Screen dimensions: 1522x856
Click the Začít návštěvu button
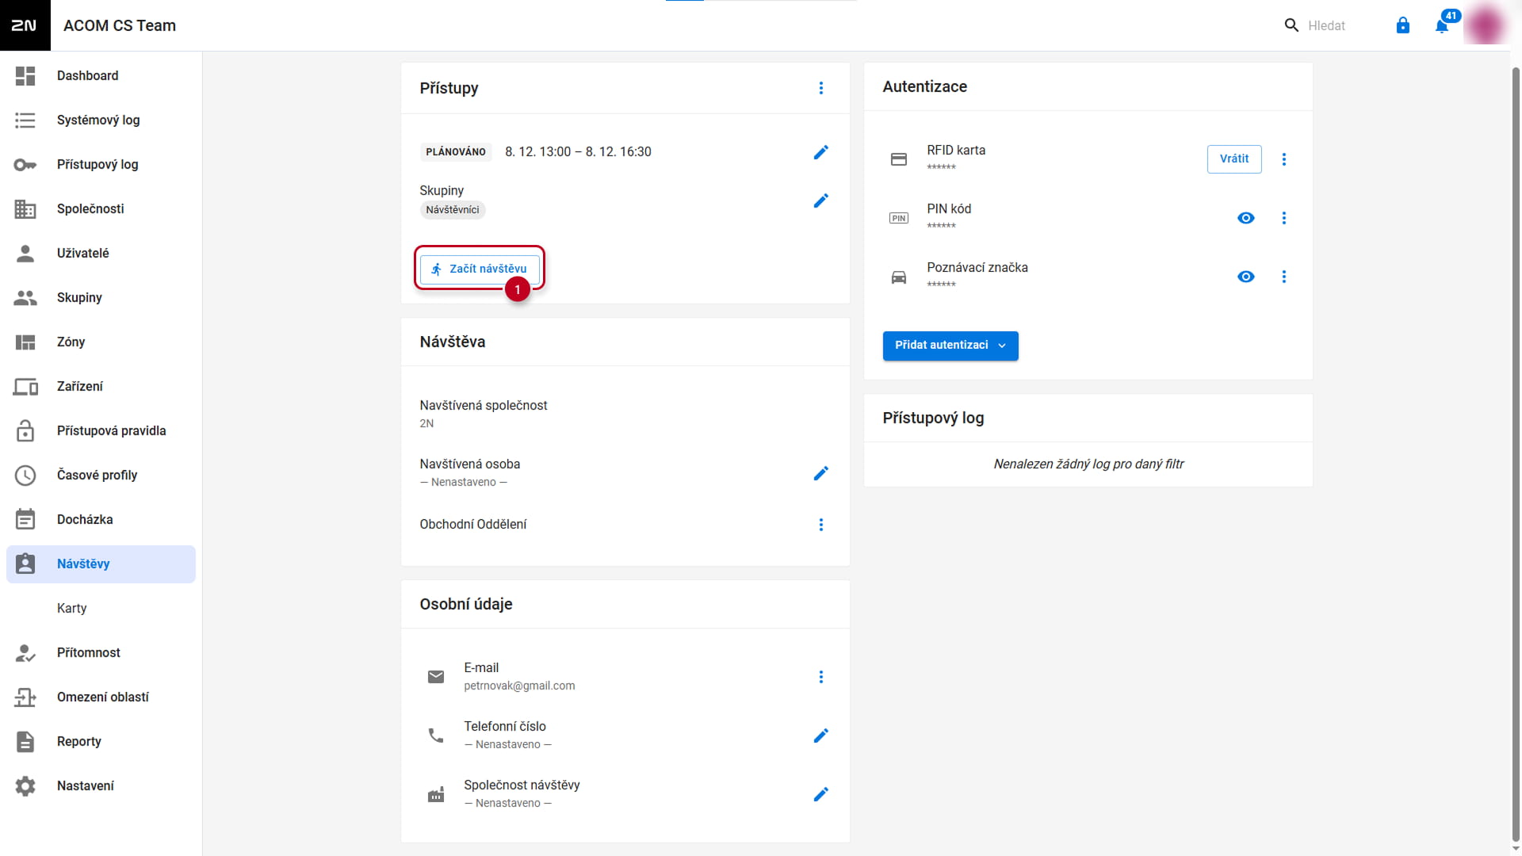[x=480, y=269]
